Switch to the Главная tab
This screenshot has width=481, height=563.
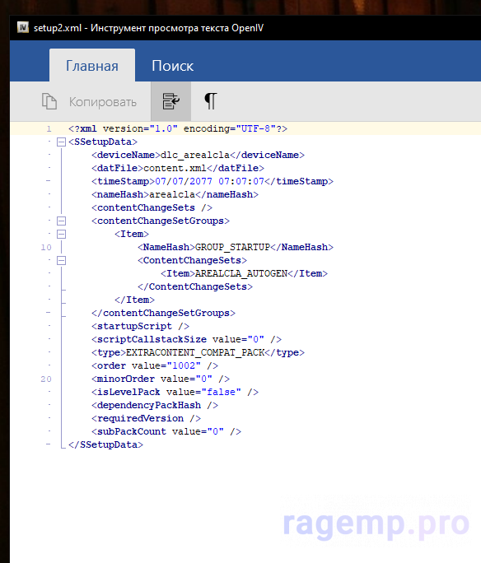click(92, 65)
